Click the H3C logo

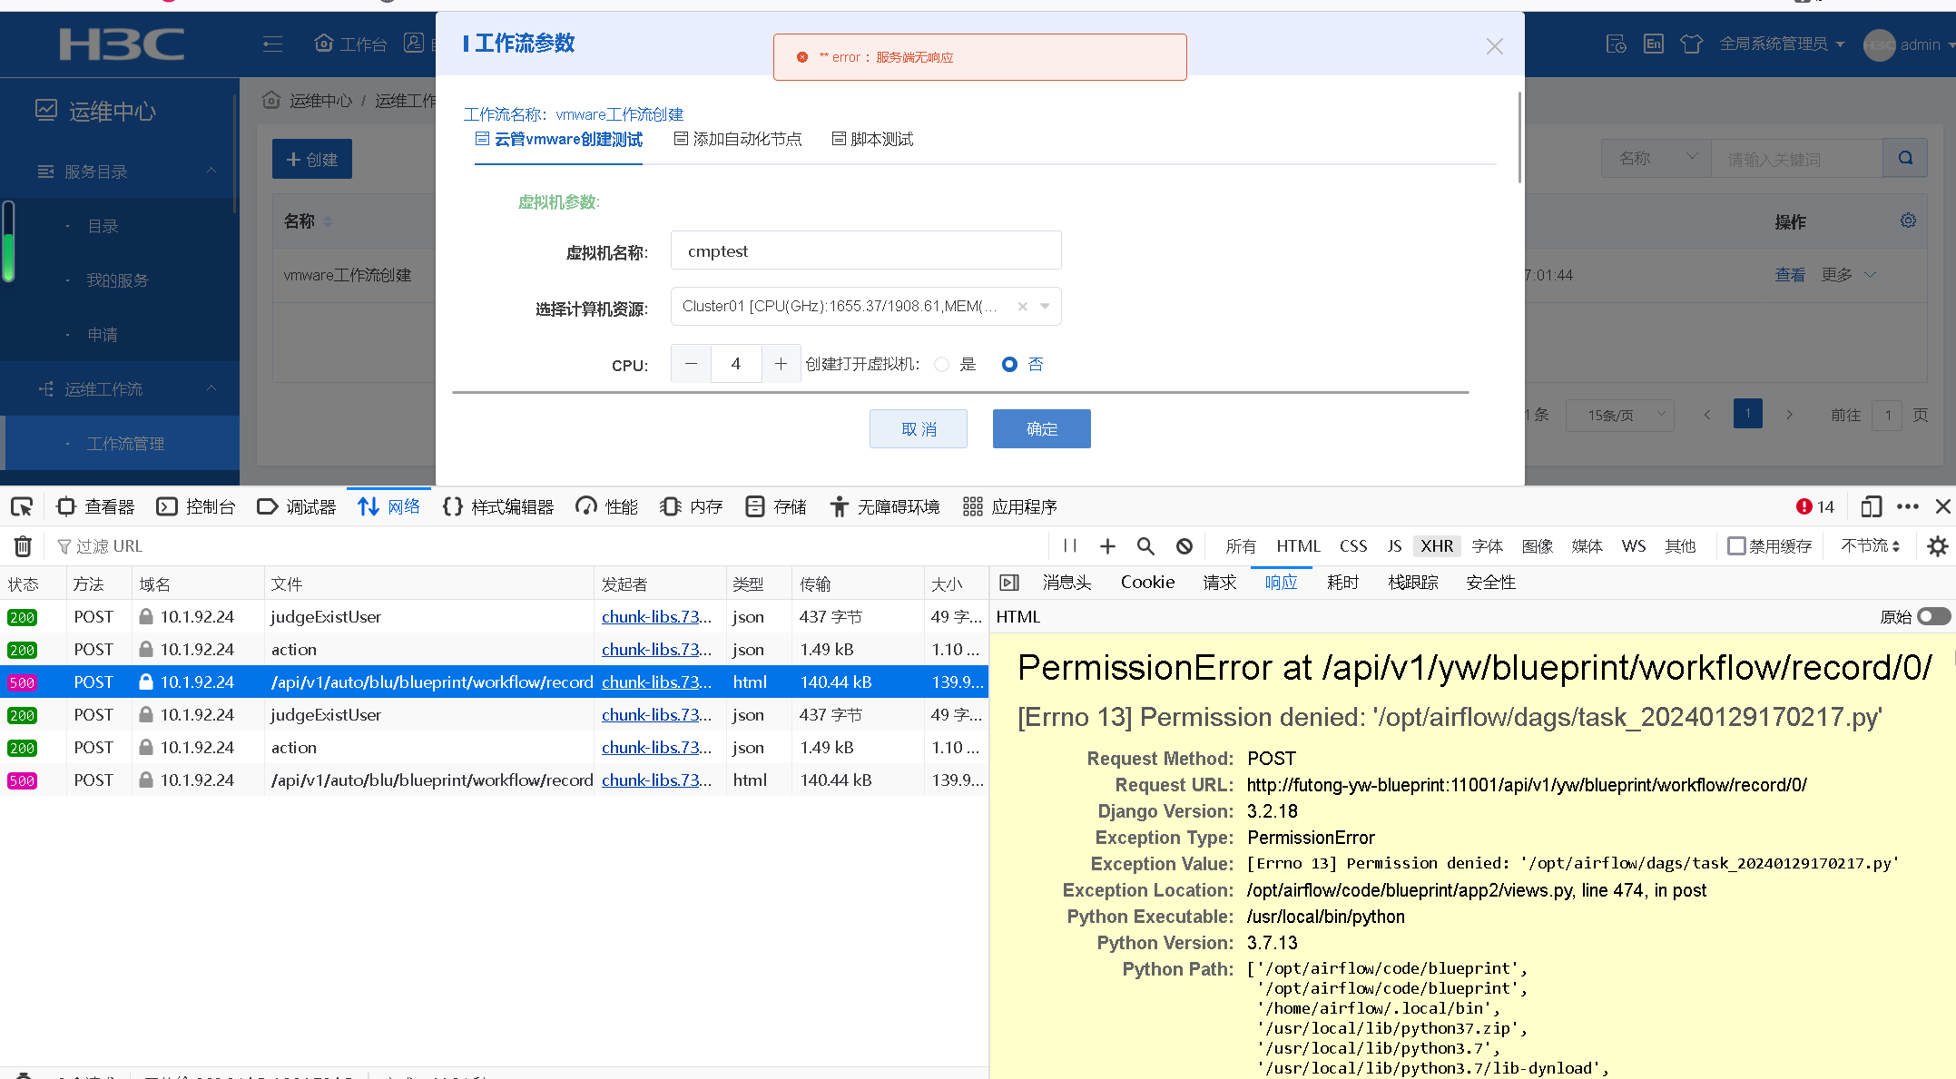click(122, 44)
